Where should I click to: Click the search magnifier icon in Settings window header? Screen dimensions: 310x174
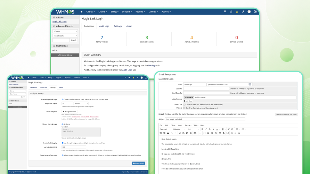point(125,77)
